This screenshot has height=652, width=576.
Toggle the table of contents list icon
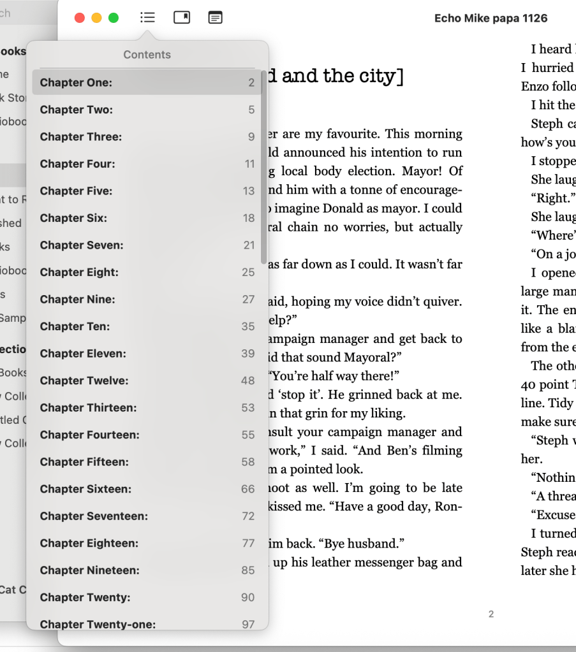point(147,18)
